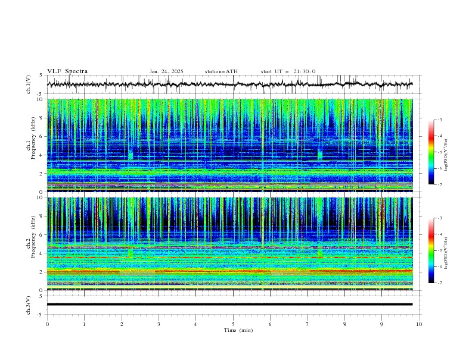Click the ch.2 "Frequency (kHz)" axis label
The height and width of the screenshot is (364, 472).
[33, 236]
